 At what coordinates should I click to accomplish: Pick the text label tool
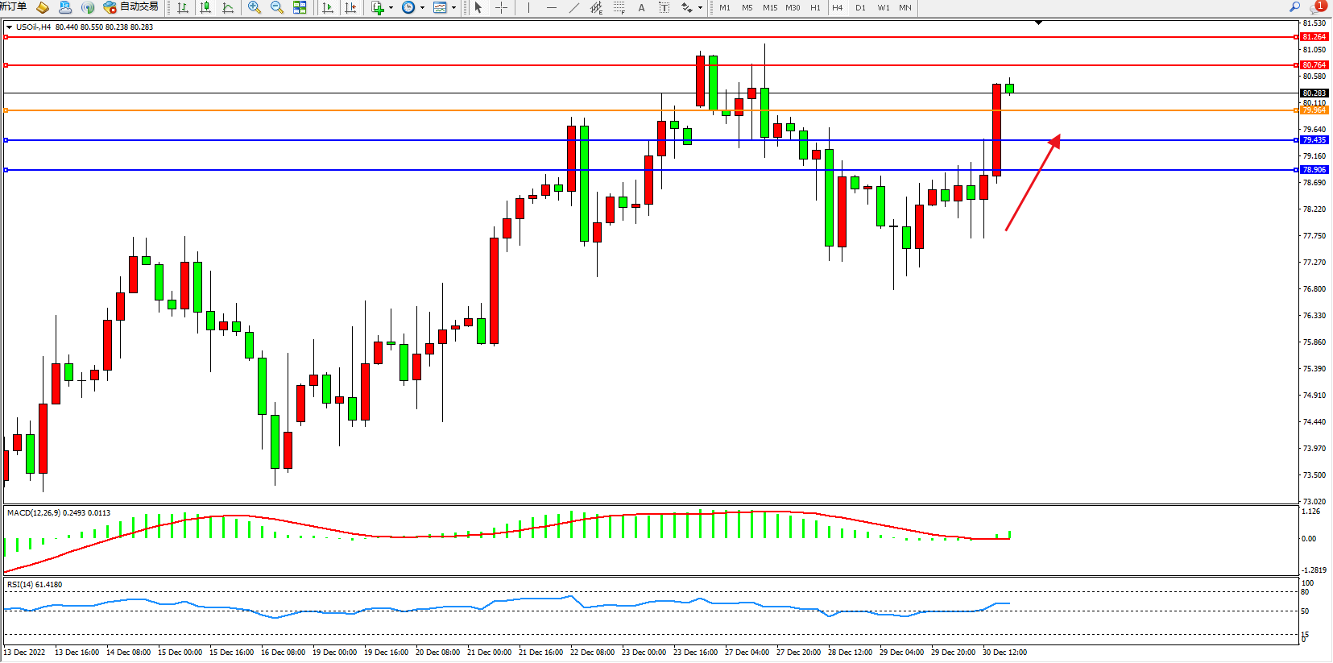pos(641,7)
